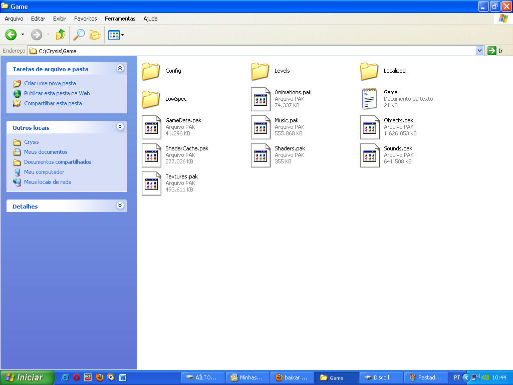
Task: Collapse the Outros locais panel
Action: click(x=120, y=126)
